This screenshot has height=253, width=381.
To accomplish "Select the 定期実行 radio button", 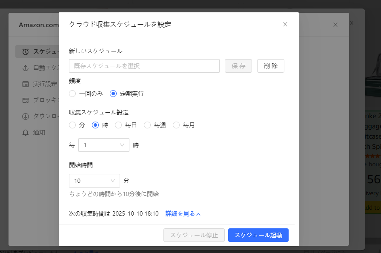I will point(113,94).
